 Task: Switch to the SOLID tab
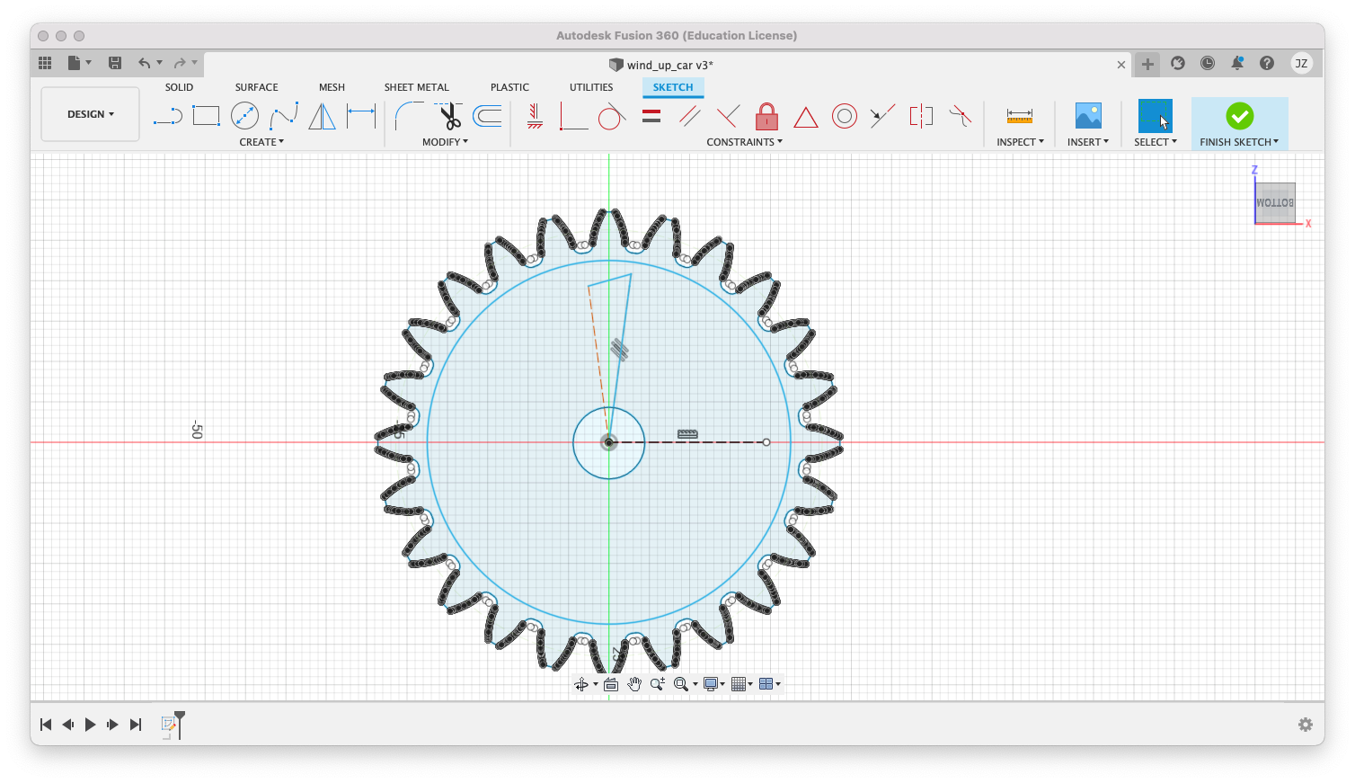coord(179,87)
